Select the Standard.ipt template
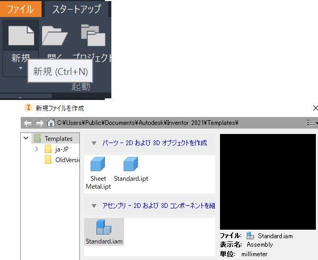The image size is (318, 260). (x=131, y=170)
